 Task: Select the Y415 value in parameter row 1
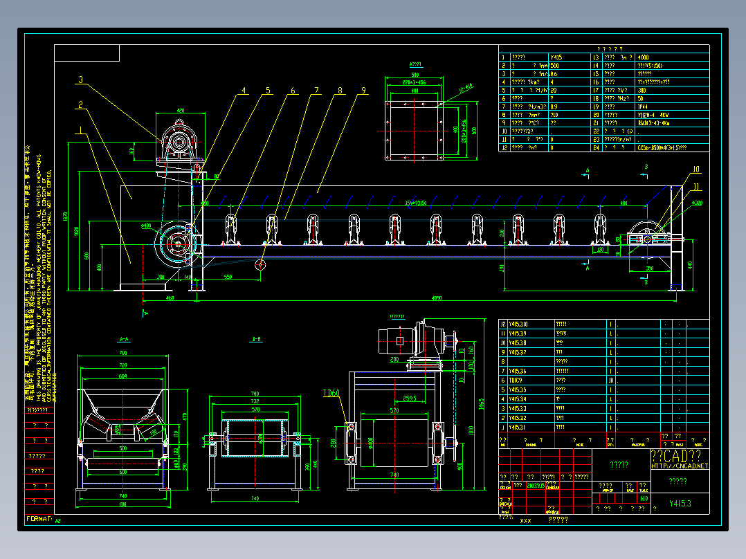pyautogui.click(x=556, y=57)
